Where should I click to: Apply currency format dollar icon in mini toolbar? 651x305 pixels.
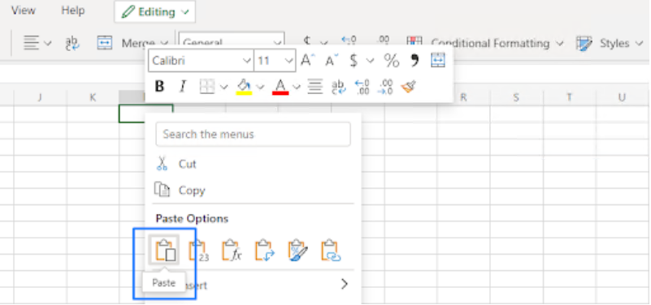pos(354,61)
